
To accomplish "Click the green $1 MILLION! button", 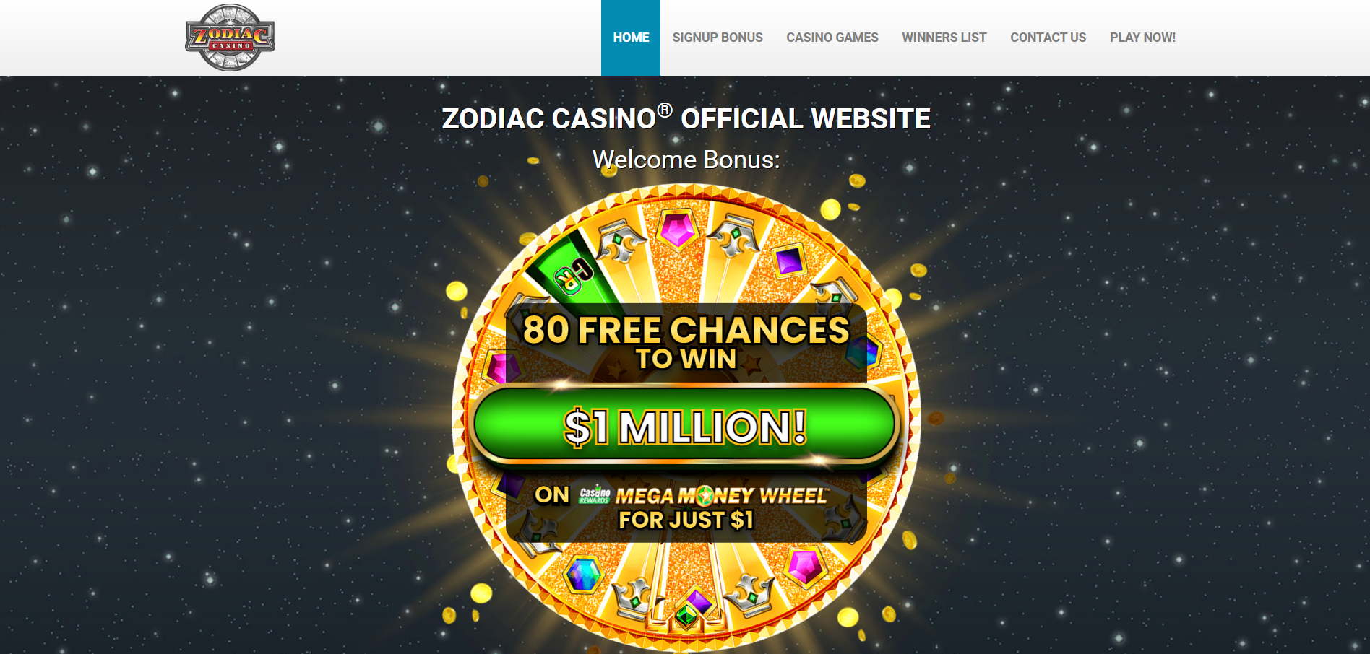I will point(685,426).
